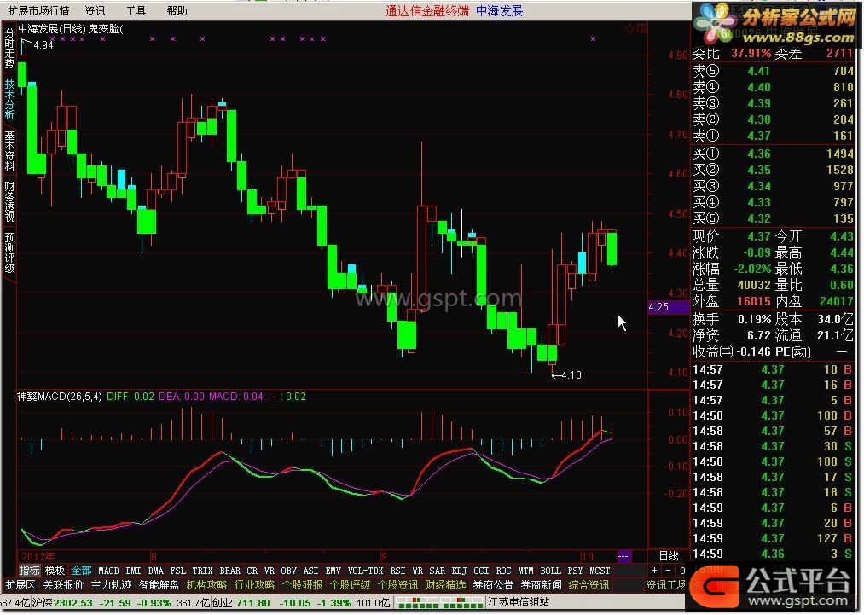Screen dimensions: 864x615
Task: Select the 全部 indicator category
Action: point(81,571)
